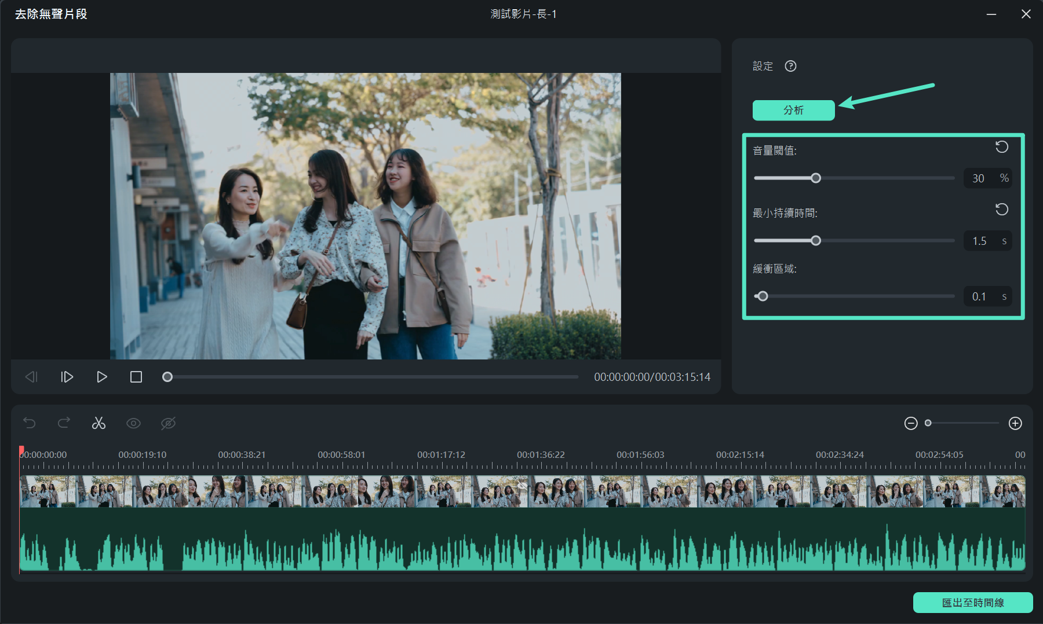The height and width of the screenshot is (624, 1043).
Task: Open the help icon next to 設定
Action: (790, 66)
